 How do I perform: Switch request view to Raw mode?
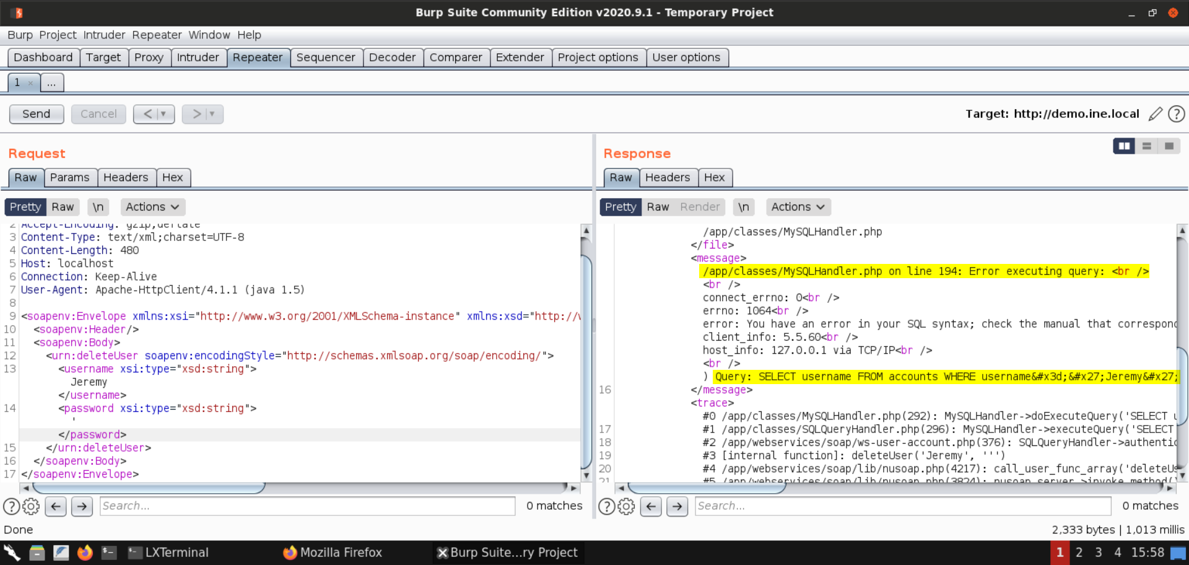click(63, 207)
